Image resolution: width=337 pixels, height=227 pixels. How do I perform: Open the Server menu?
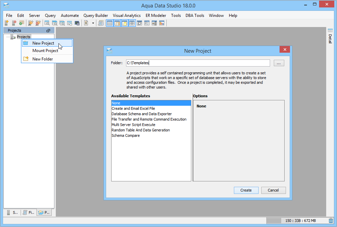coord(34,16)
